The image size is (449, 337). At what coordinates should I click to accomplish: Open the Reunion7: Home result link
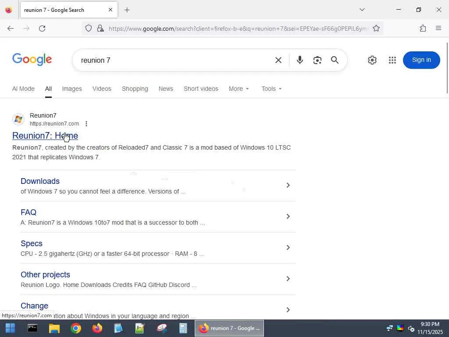point(45,136)
